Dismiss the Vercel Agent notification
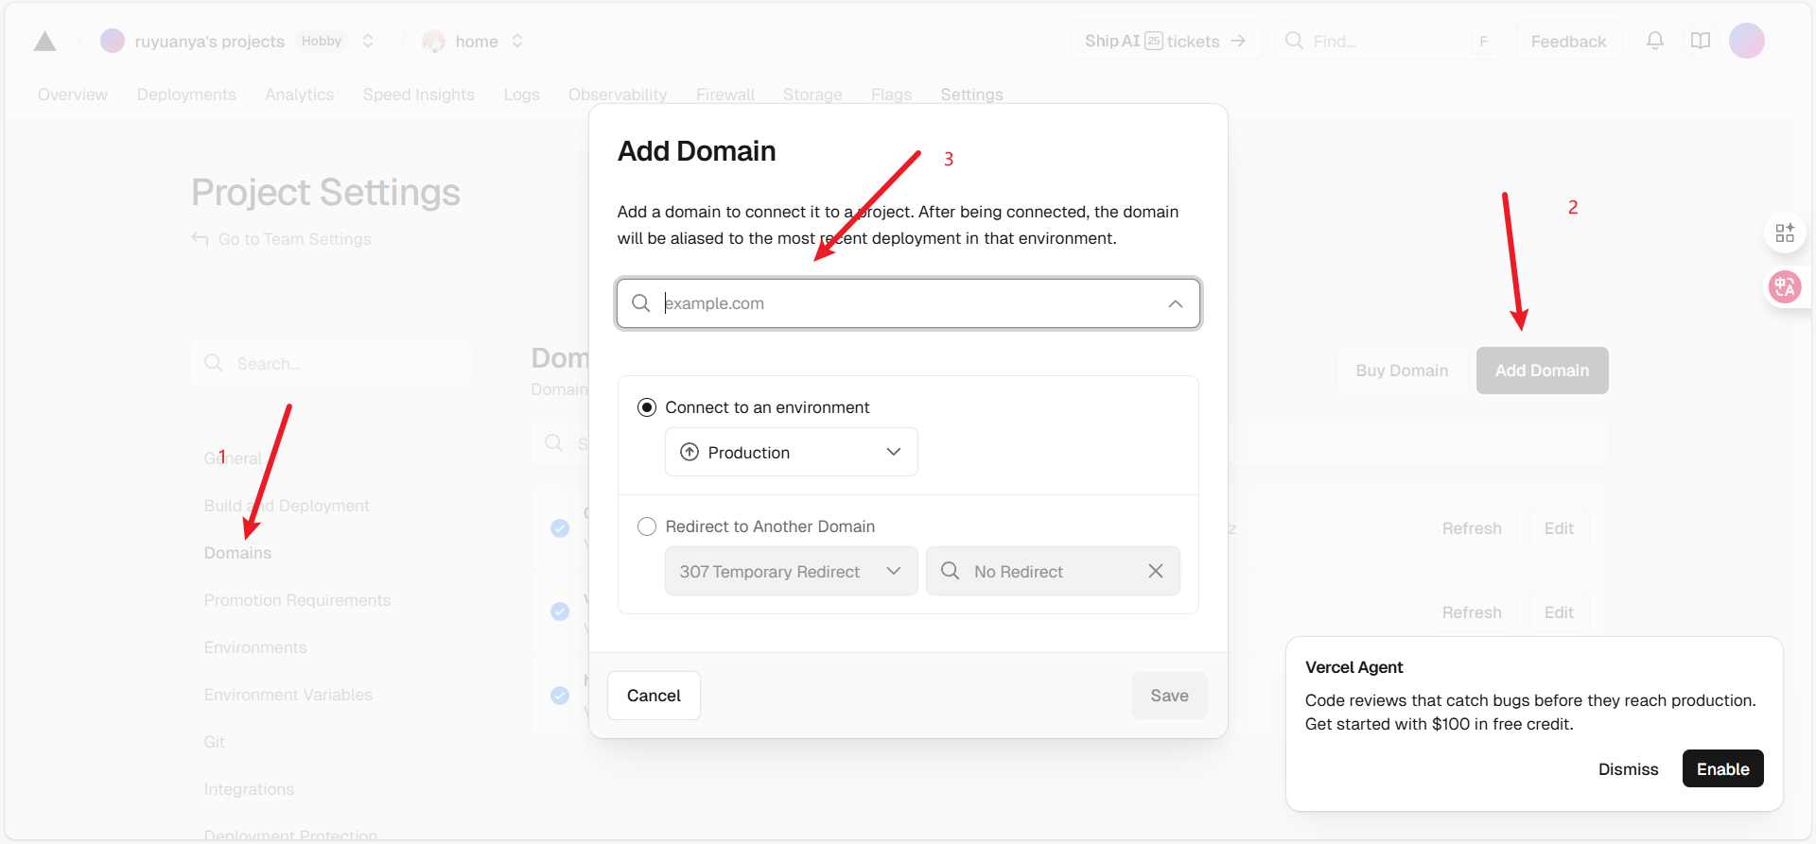This screenshot has width=1816, height=844. tap(1628, 768)
